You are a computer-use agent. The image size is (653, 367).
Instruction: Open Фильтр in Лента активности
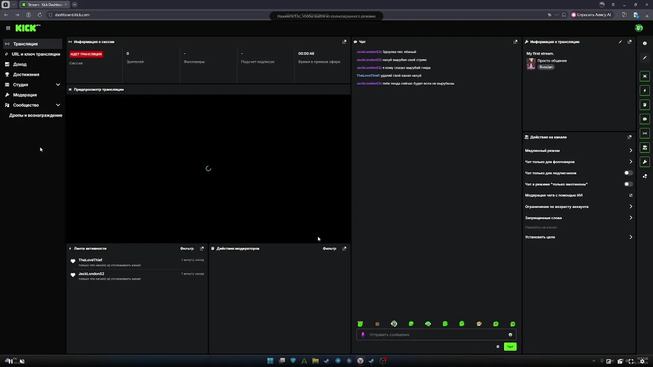pyautogui.click(x=187, y=248)
